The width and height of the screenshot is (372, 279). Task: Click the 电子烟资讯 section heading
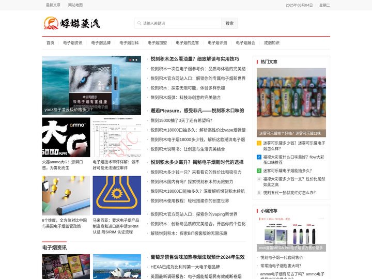[54, 247]
